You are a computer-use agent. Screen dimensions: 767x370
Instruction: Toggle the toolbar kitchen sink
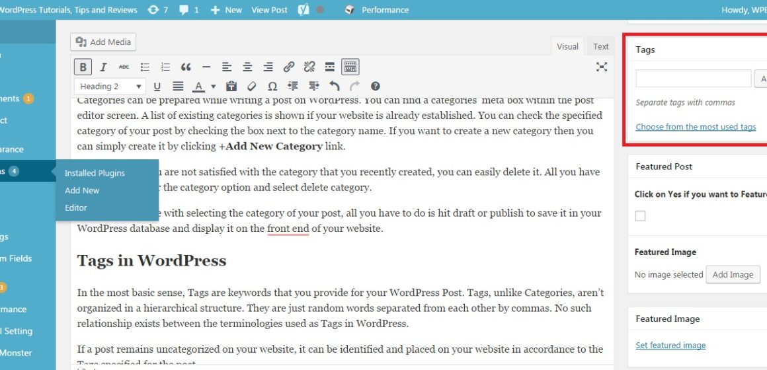coord(350,67)
